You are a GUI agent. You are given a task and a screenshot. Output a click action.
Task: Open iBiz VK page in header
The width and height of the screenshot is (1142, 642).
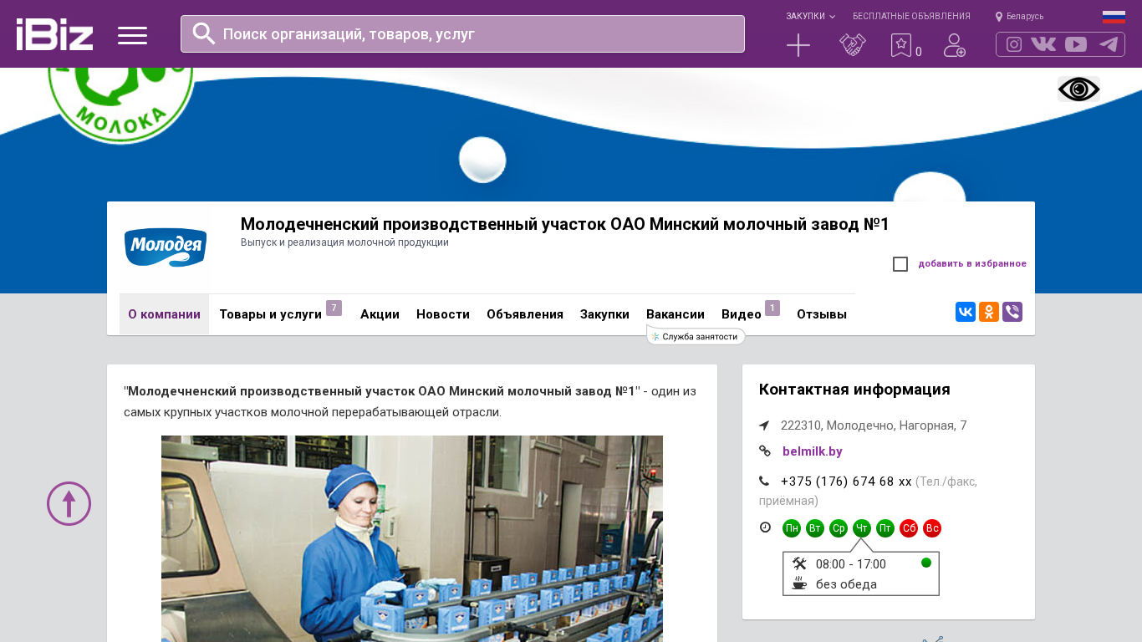click(1043, 44)
